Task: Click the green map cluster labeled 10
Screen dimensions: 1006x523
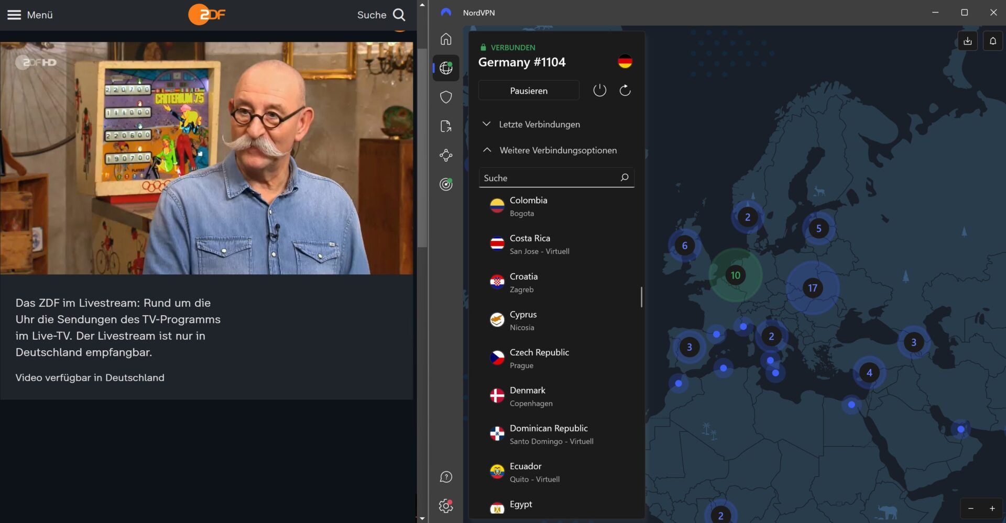Action: [x=736, y=275]
